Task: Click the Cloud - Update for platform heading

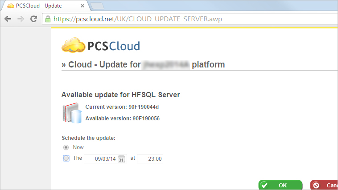Action: point(143,65)
